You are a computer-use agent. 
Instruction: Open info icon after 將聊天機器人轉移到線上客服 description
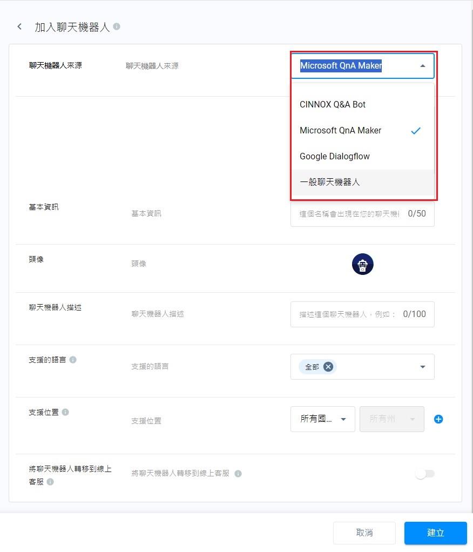238,474
